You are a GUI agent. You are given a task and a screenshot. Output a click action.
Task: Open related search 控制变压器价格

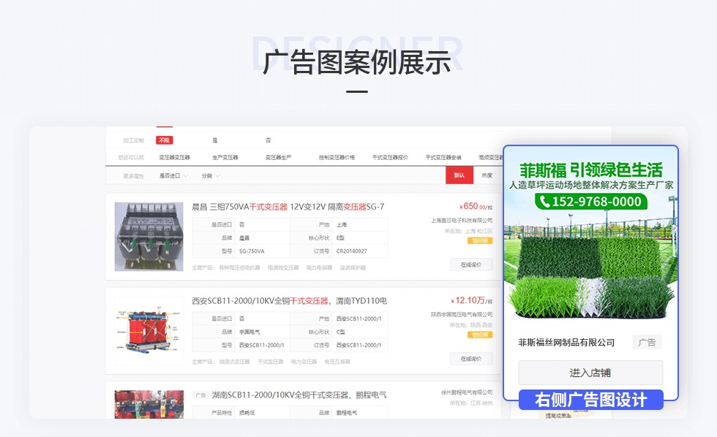pyautogui.click(x=337, y=158)
